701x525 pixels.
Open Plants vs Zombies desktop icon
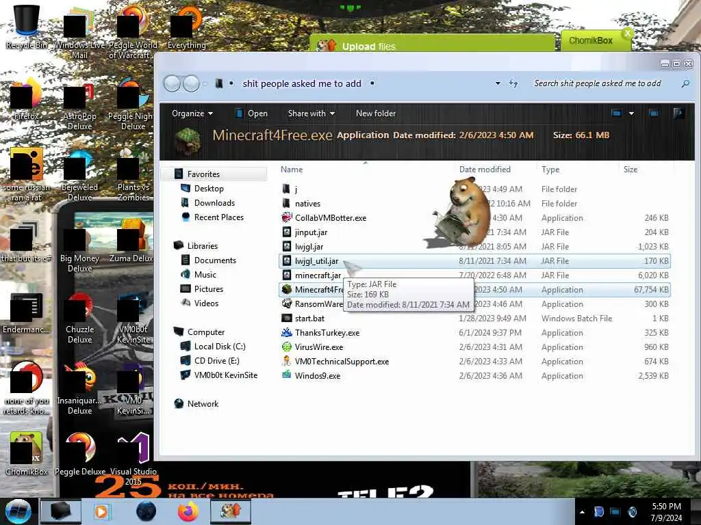(133, 174)
